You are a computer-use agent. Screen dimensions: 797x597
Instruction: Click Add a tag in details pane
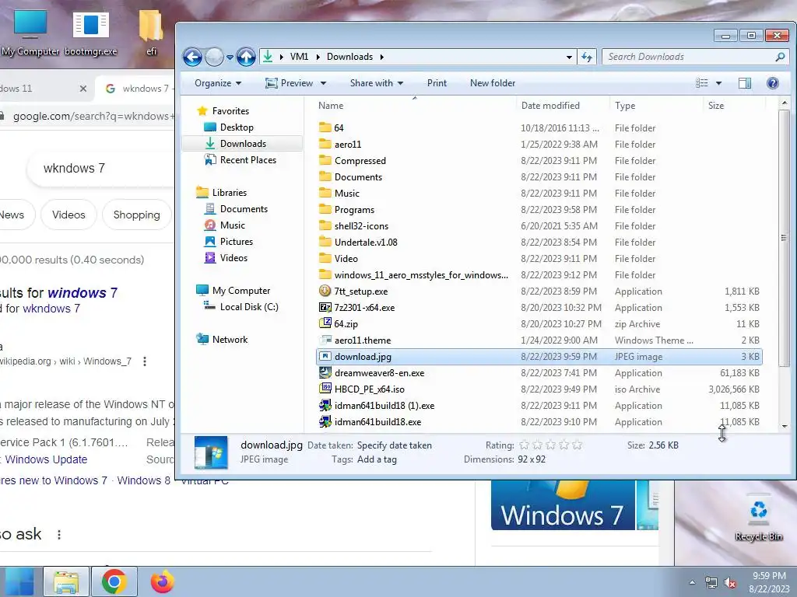pyautogui.click(x=377, y=459)
